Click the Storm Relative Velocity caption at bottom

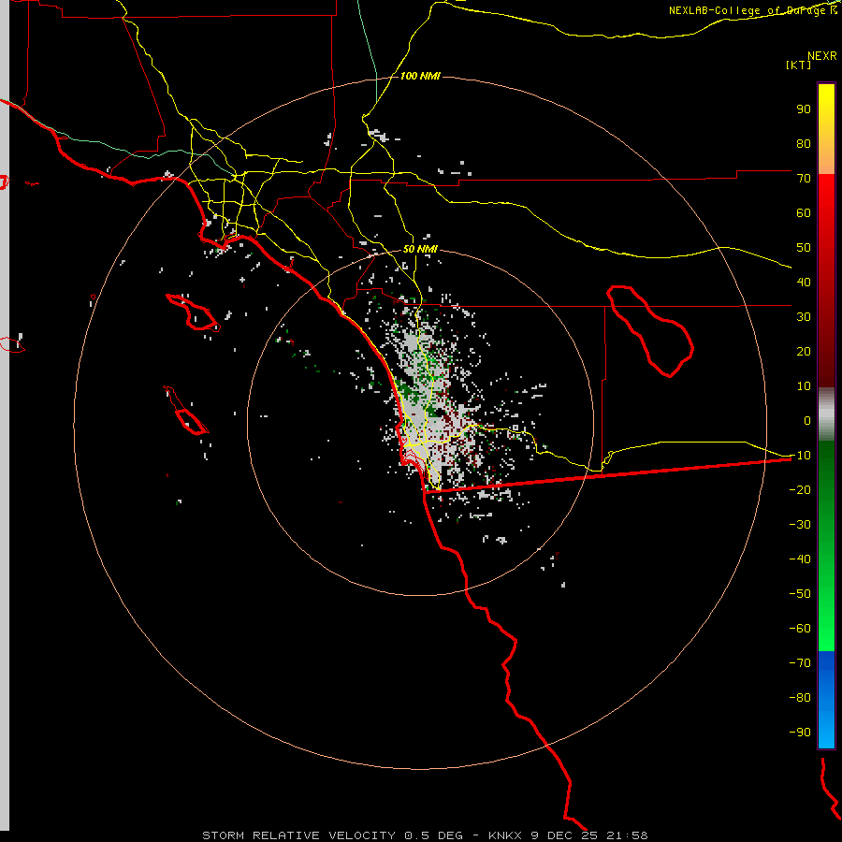tap(425, 835)
